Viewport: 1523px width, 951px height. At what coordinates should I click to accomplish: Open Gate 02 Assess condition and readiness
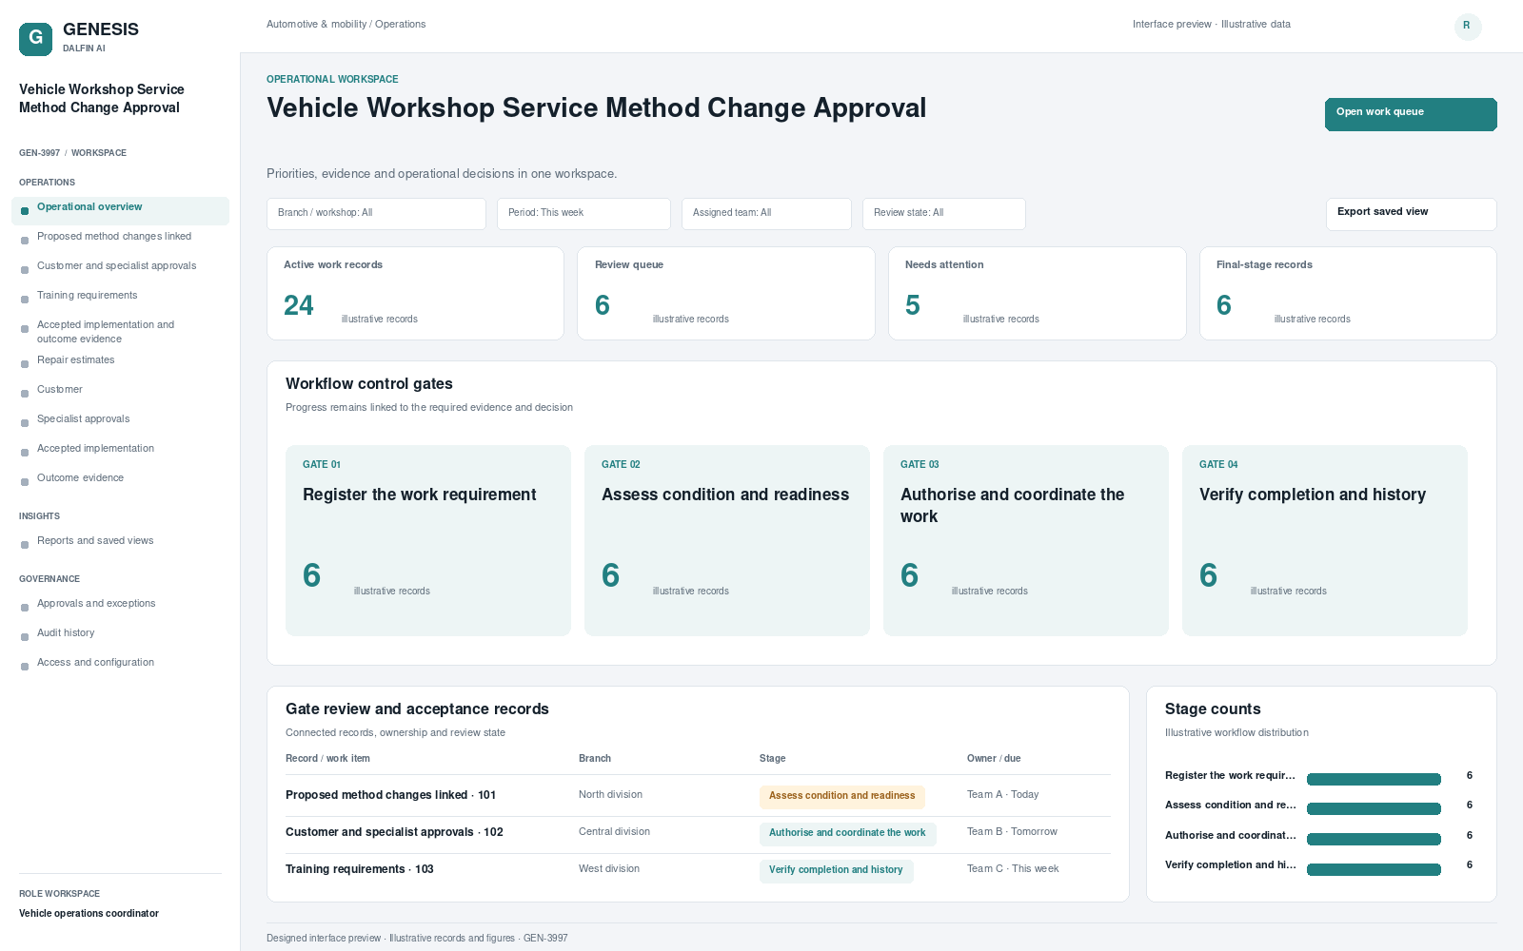[727, 540]
